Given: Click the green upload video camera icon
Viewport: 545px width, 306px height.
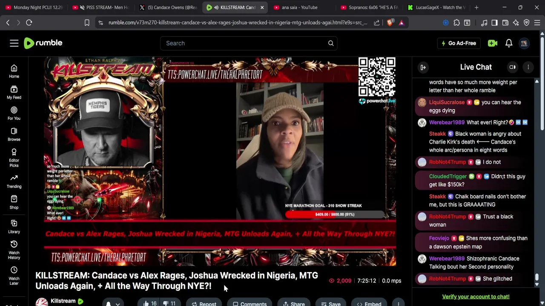Looking at the screenshot, I should pos(493,43).
